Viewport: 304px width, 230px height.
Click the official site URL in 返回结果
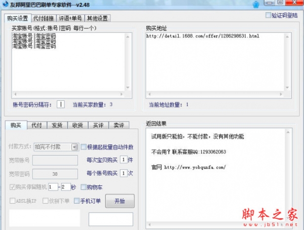[195, 167]
